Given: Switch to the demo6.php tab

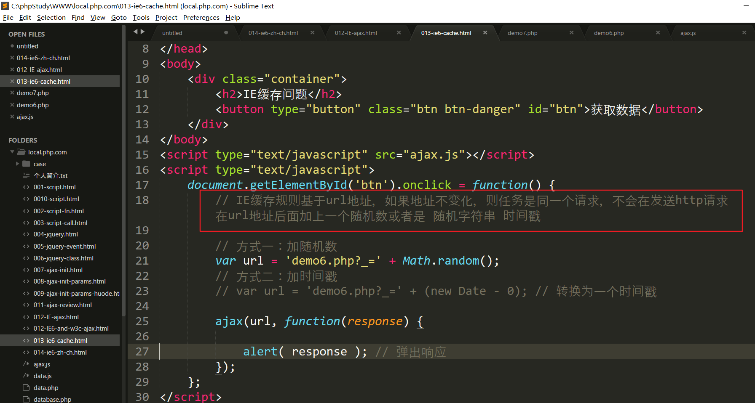Looking at the screenshot, I should click(609, 33).
